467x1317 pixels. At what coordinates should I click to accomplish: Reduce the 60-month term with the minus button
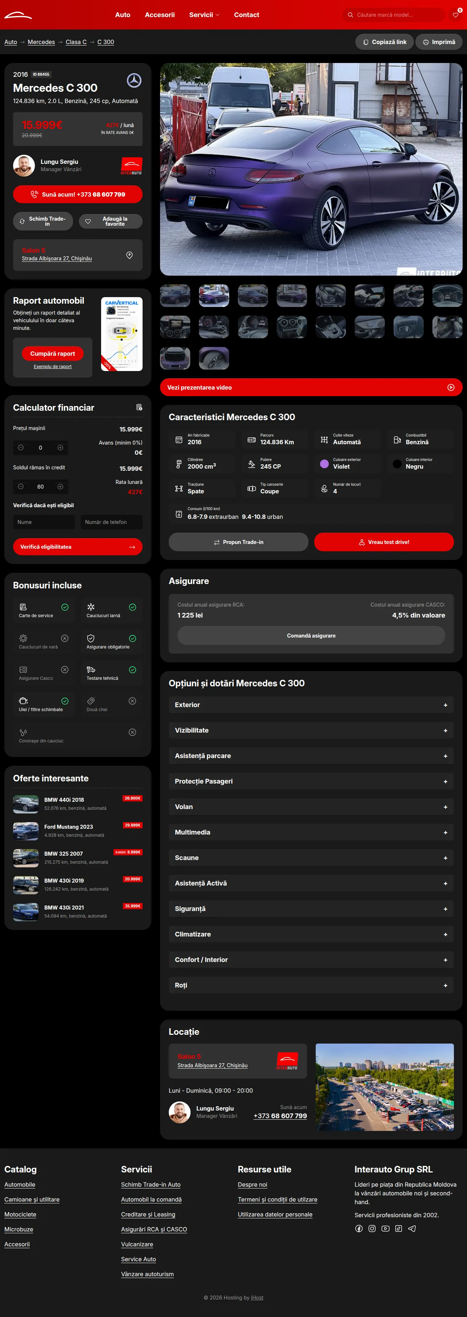click(x=21, y=487)
